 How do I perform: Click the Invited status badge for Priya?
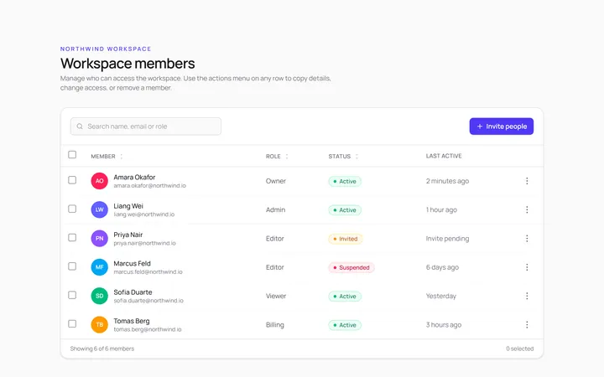click(x=346, y=239)
